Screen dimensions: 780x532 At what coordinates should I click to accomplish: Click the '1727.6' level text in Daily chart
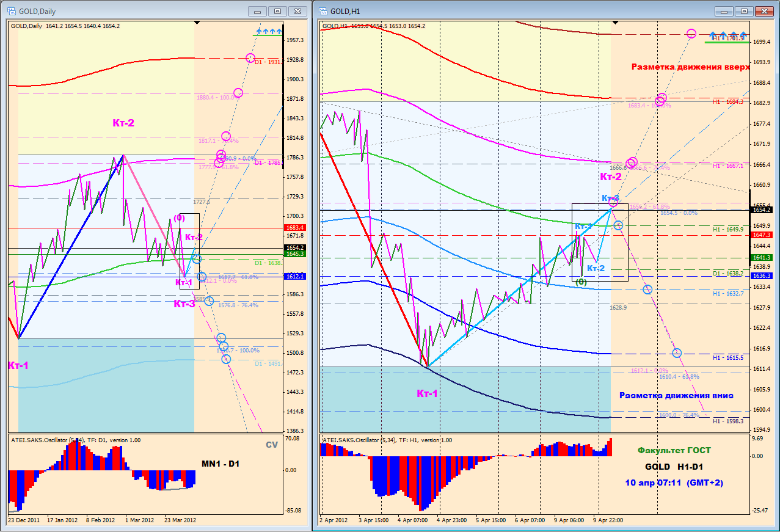tap(202, 202)
